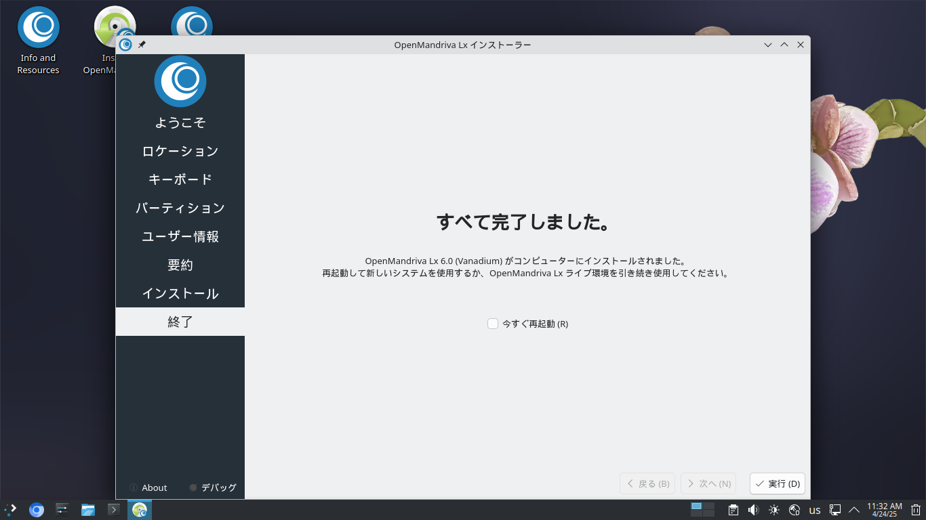Select the ロケーション step in the sidebar
Image resolution: width=926 pixels, height=520 pixels.
click(x=180, y=151)
